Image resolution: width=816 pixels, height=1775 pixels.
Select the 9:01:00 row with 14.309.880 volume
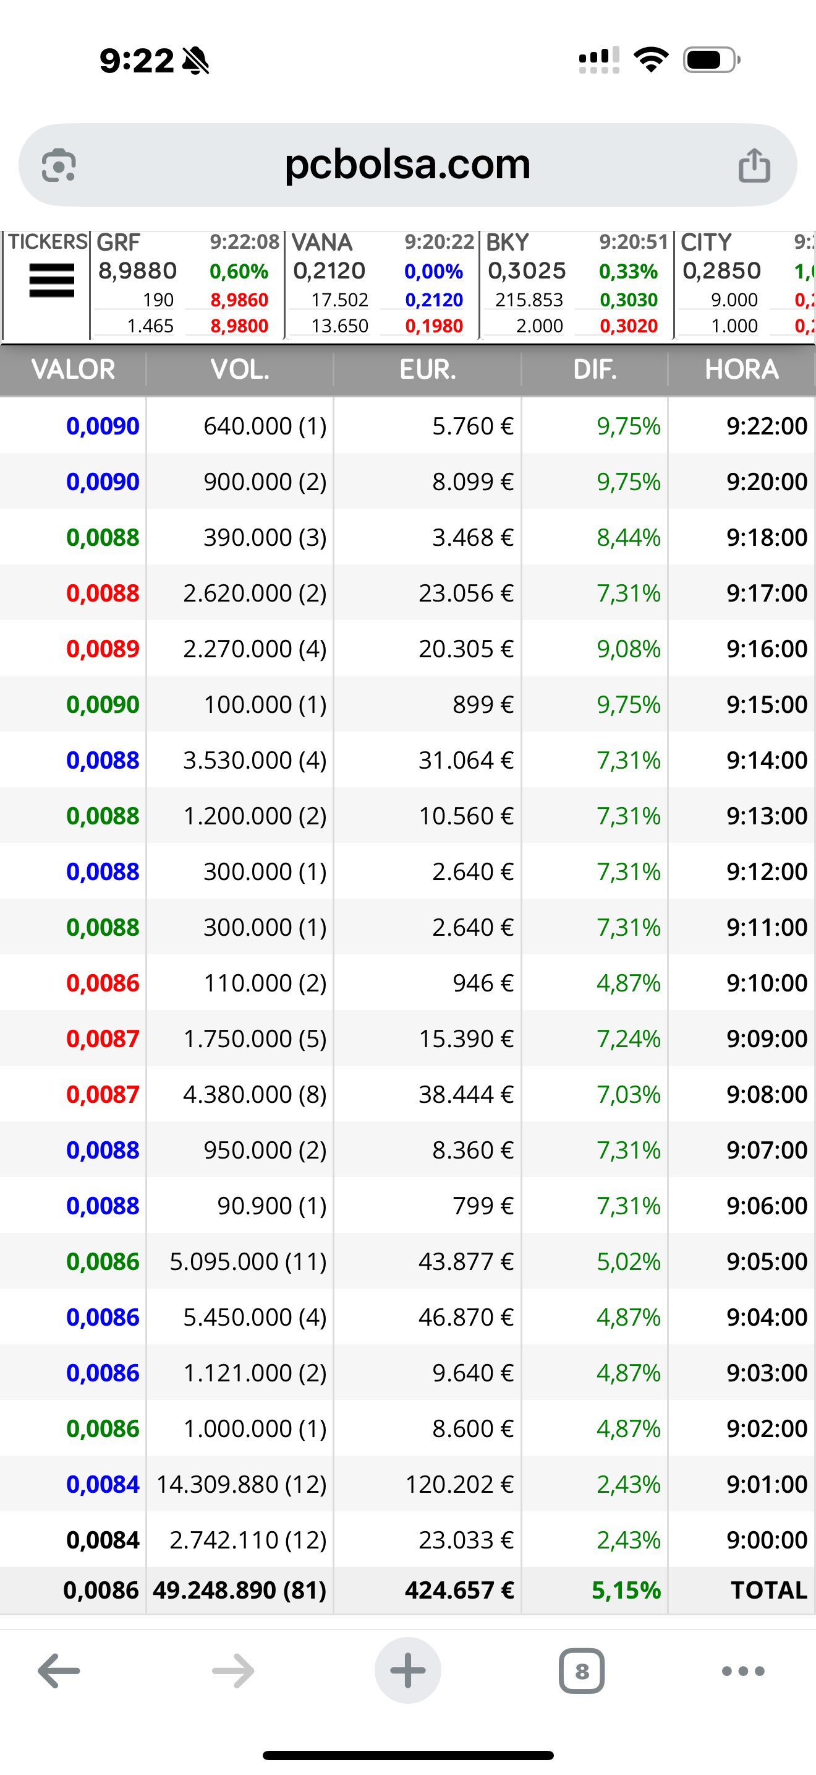(408, 1483)
